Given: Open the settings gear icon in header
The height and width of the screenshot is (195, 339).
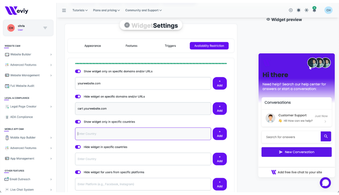Looking at the screenshot, I should [x=306, y=10].
